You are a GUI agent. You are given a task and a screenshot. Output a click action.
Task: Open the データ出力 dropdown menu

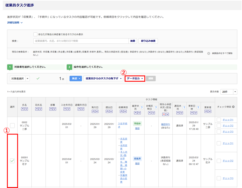(135, 79)
